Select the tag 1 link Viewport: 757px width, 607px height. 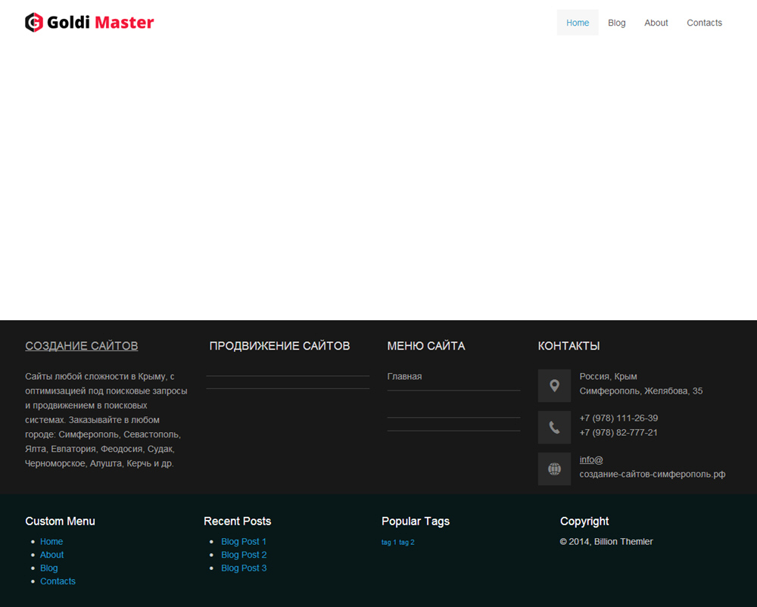point(388,543)
